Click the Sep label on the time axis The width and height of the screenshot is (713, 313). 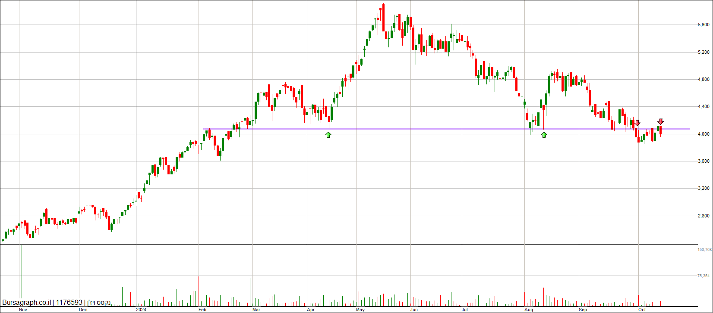pos(583,310)
